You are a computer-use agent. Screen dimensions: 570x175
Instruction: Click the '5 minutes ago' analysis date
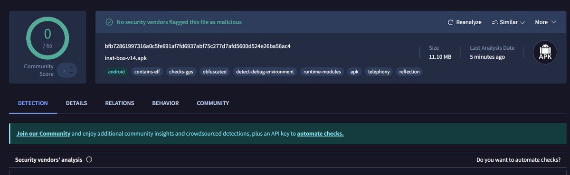pyautogui.click(x=487, y=57)
